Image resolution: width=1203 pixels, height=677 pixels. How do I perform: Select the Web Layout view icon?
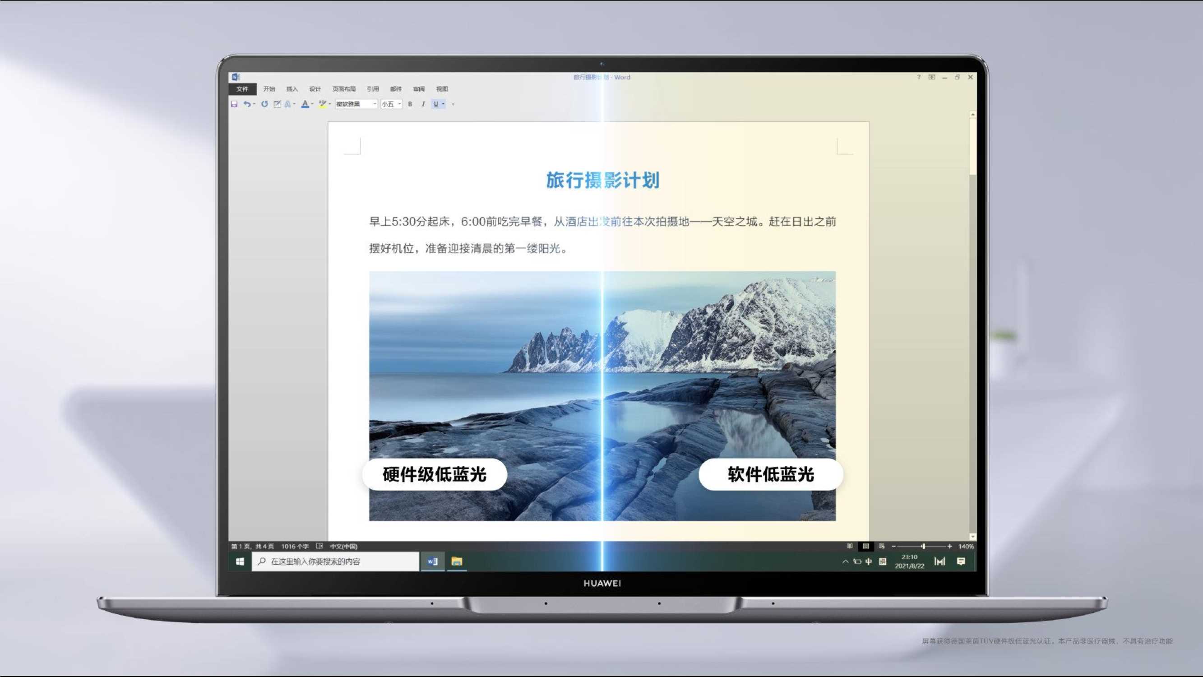tap(882, 546)
